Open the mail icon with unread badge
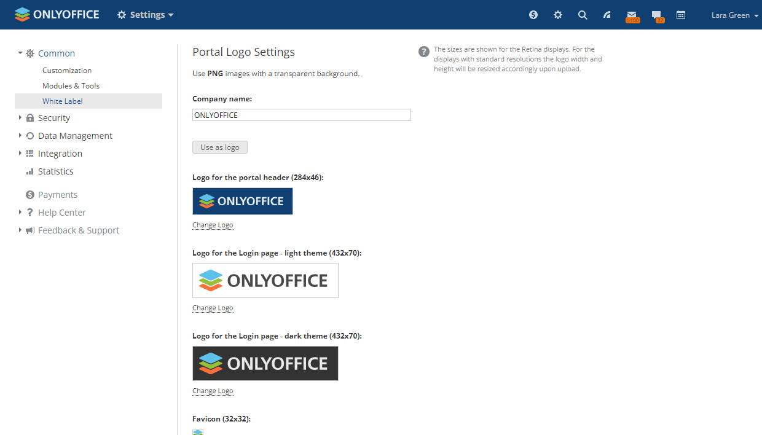762x435 pixels. (x=632, y=15)
